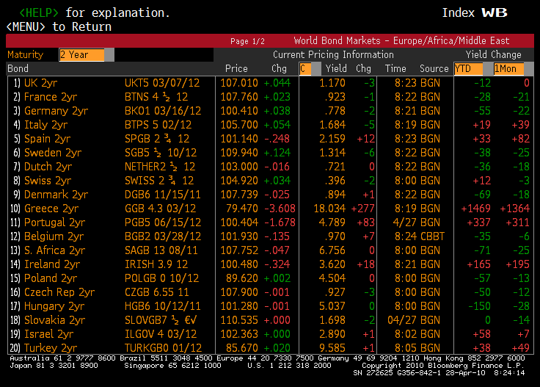Screen dimensions: 540x387
Task: Click ticker IRISH 3.9 12
Action: pos(156,264)
